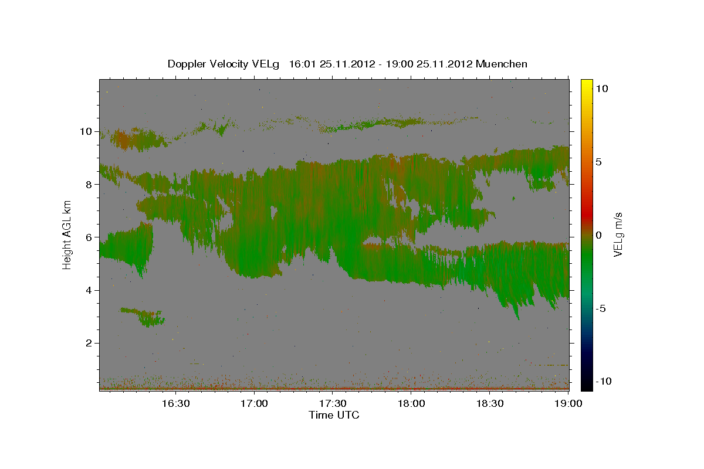Image resolution: width=704 pixels, height=469 pixels.
Task: Click the 'VELg m/s' colorbar label
Action: click(x=618, y=235)
